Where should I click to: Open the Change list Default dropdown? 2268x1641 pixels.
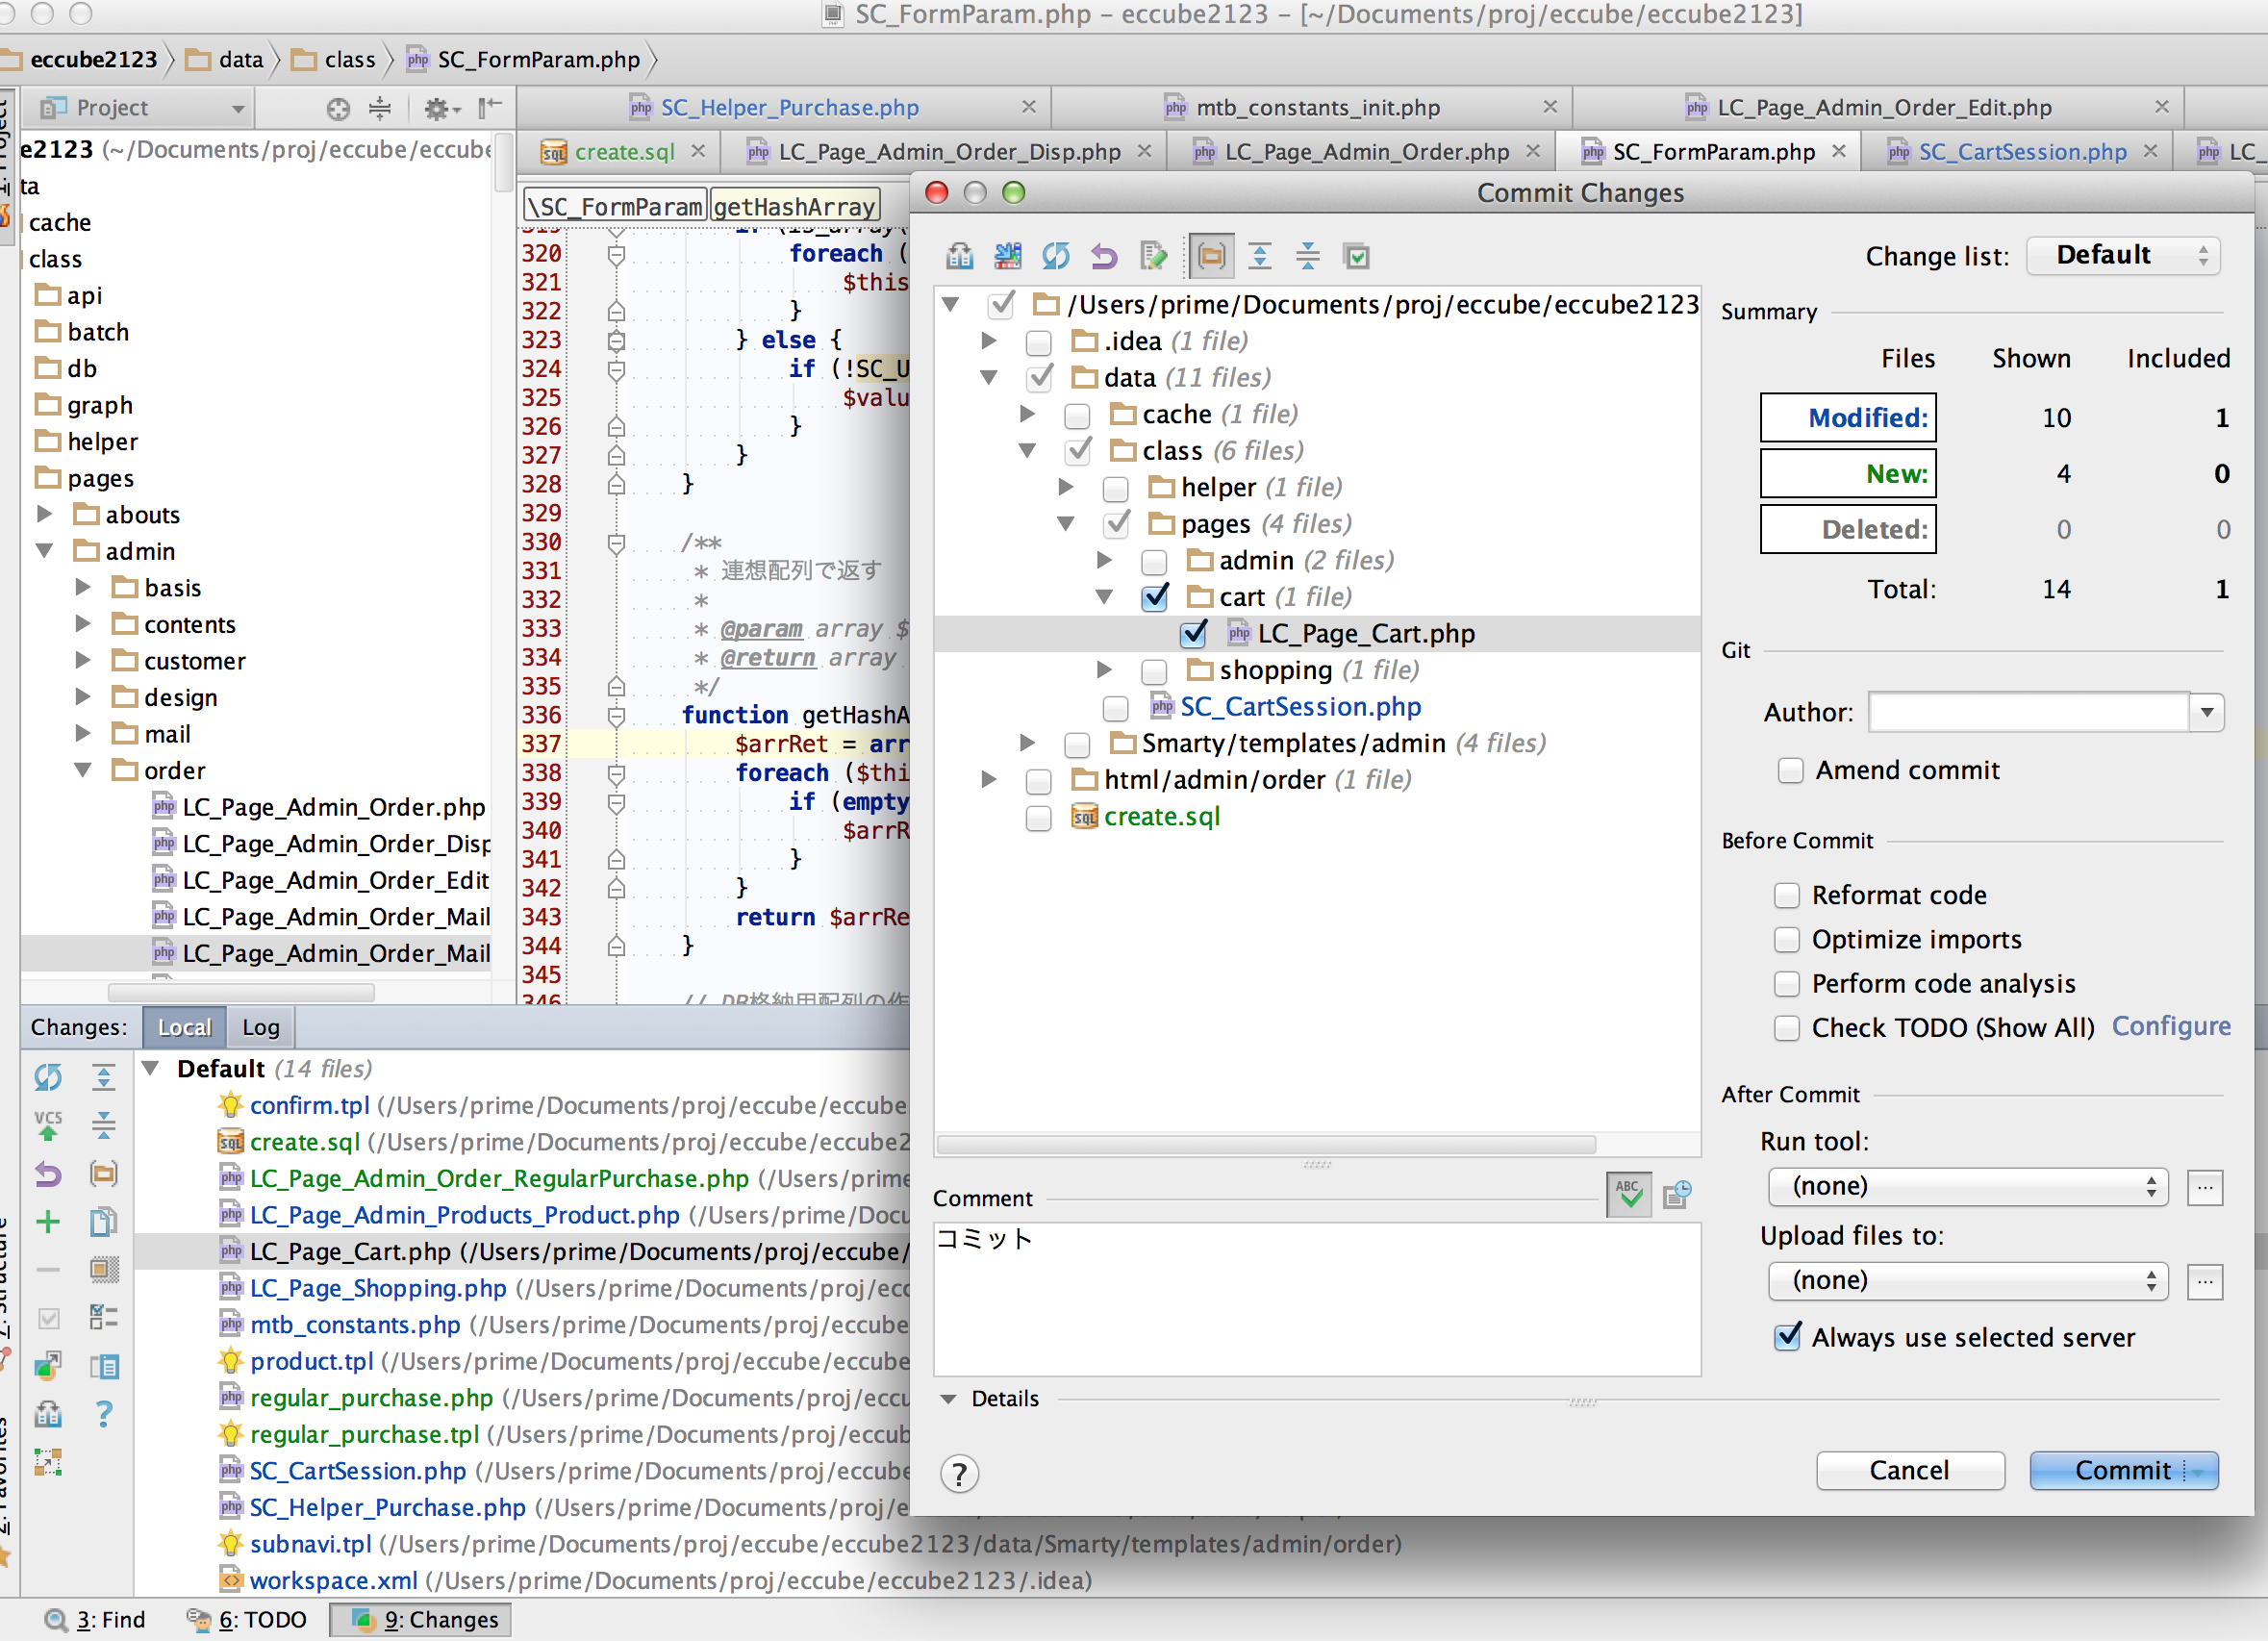pyautogui.click(x=2123, y=256)
